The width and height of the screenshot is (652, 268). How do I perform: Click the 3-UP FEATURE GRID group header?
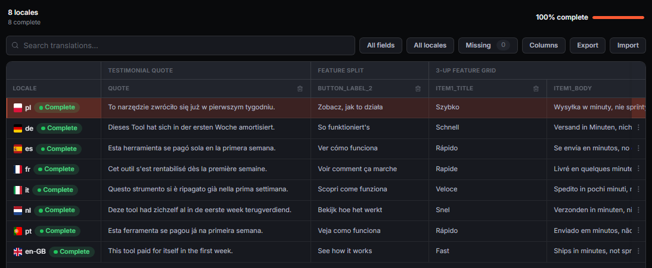click(x=537, y=71)
